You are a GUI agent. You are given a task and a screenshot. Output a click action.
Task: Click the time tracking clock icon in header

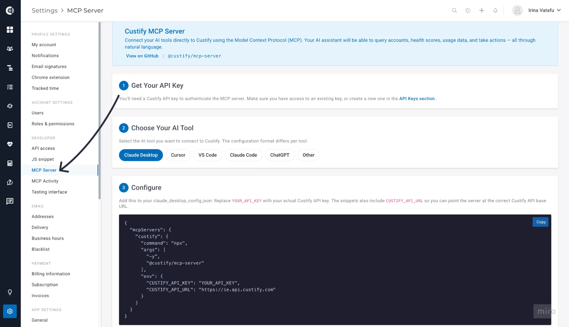[468, 10]
